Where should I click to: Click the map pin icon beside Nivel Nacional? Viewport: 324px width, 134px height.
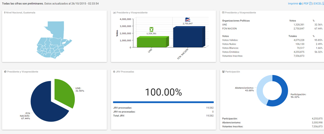[x=5, y=13]
